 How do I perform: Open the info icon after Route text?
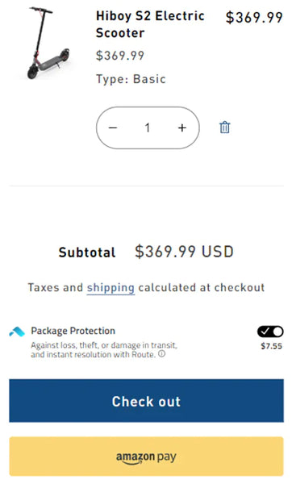pos(162,354)
